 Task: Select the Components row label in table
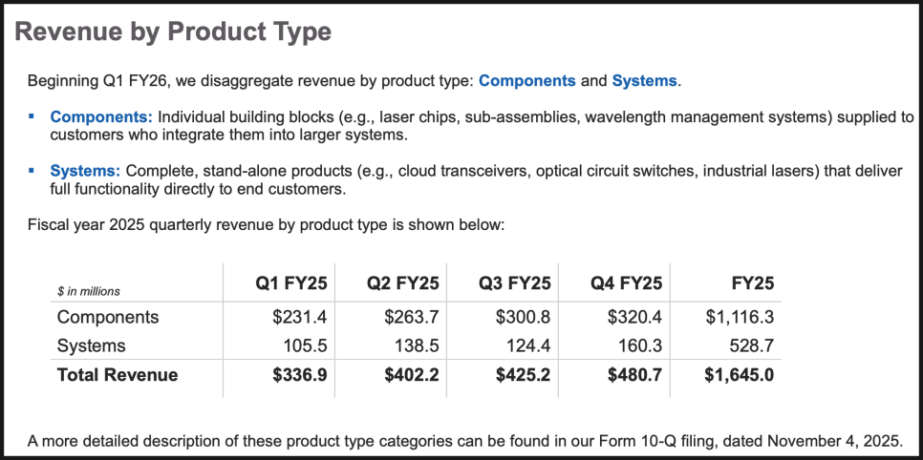[x=108, y=317]
